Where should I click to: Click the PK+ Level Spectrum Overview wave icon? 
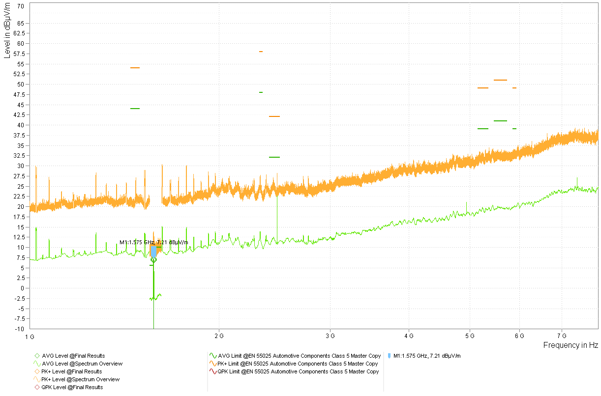[x=36, y=379]
